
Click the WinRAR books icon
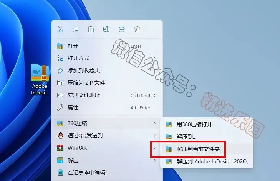[60, 148]
